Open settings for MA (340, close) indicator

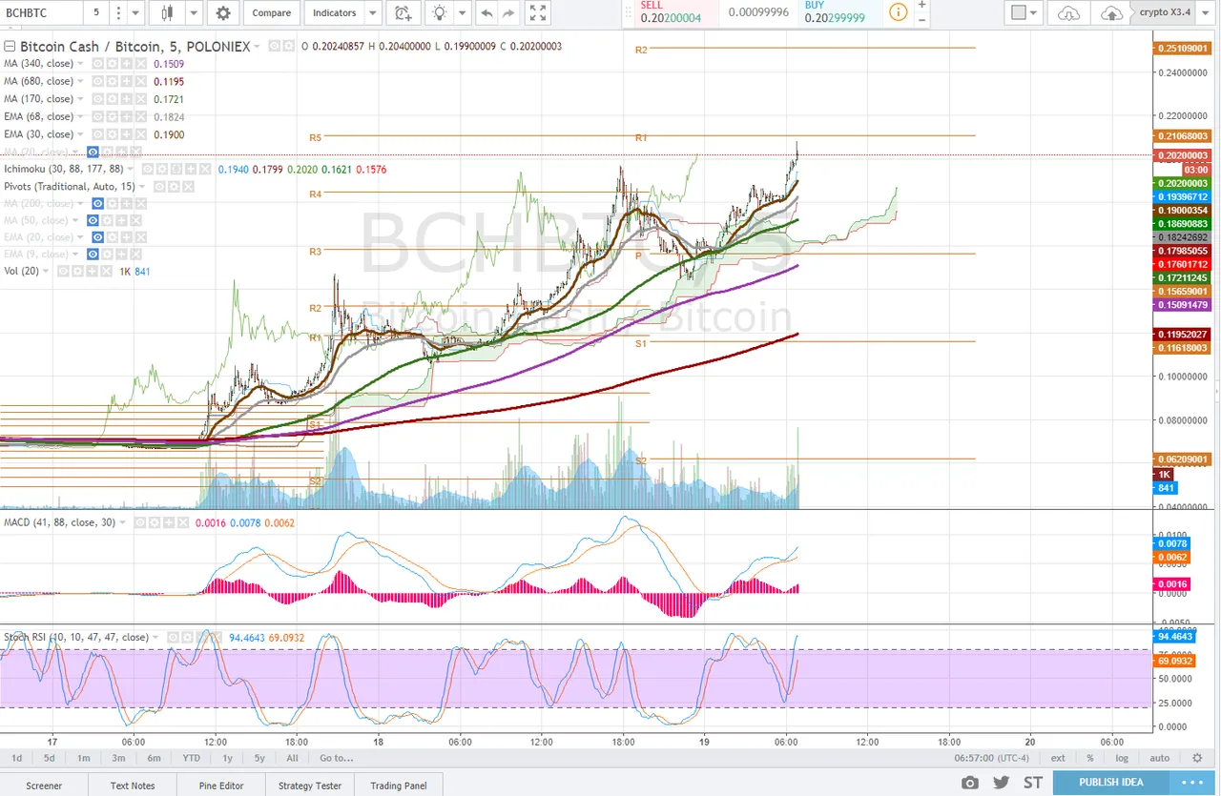113,64
